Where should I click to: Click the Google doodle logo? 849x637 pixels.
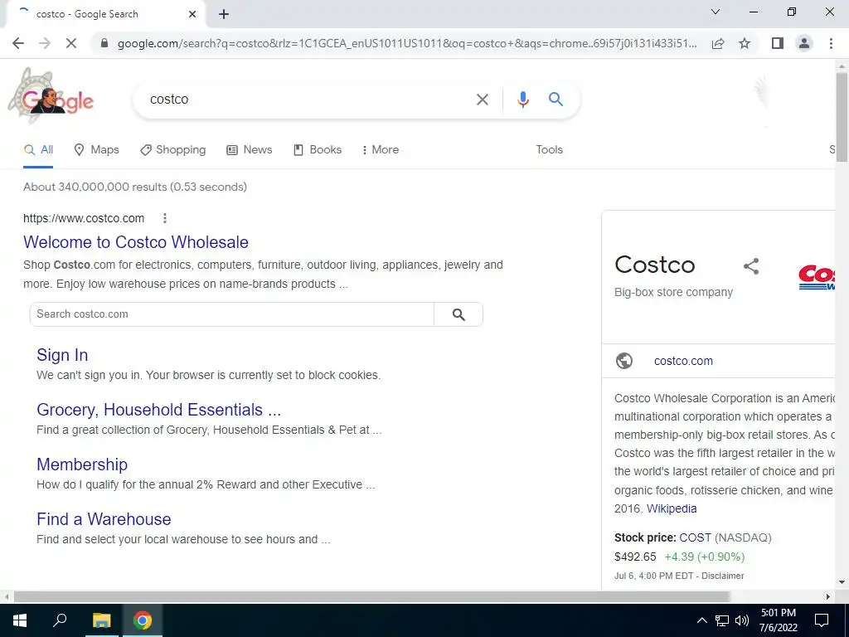pos(51,96)
